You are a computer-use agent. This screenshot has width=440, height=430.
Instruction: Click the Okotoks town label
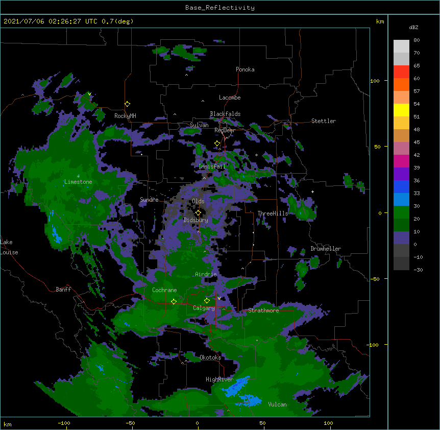[x=210, y=357]
